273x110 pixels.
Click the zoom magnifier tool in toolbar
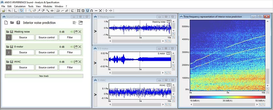coord(30,11)
